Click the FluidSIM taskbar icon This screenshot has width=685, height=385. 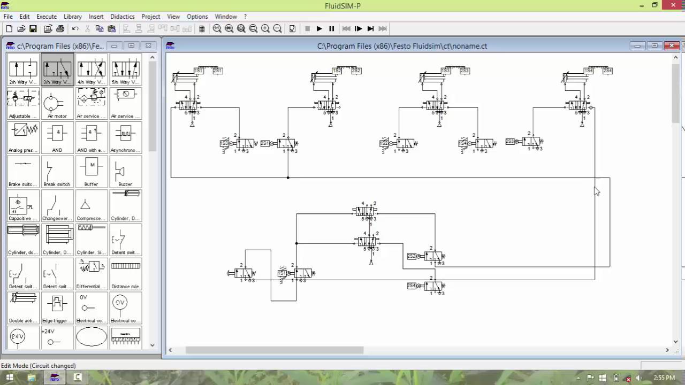click(x=55, y=378)
